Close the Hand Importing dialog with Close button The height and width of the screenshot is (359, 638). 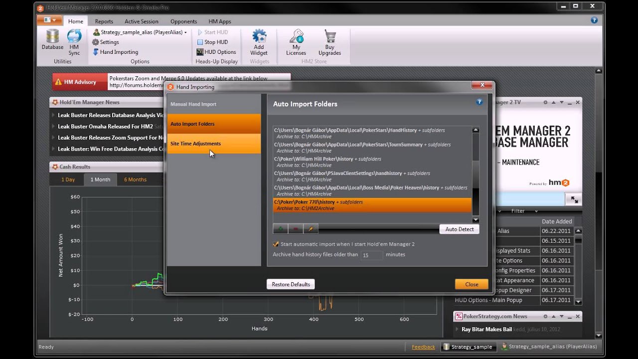point(472,284)
